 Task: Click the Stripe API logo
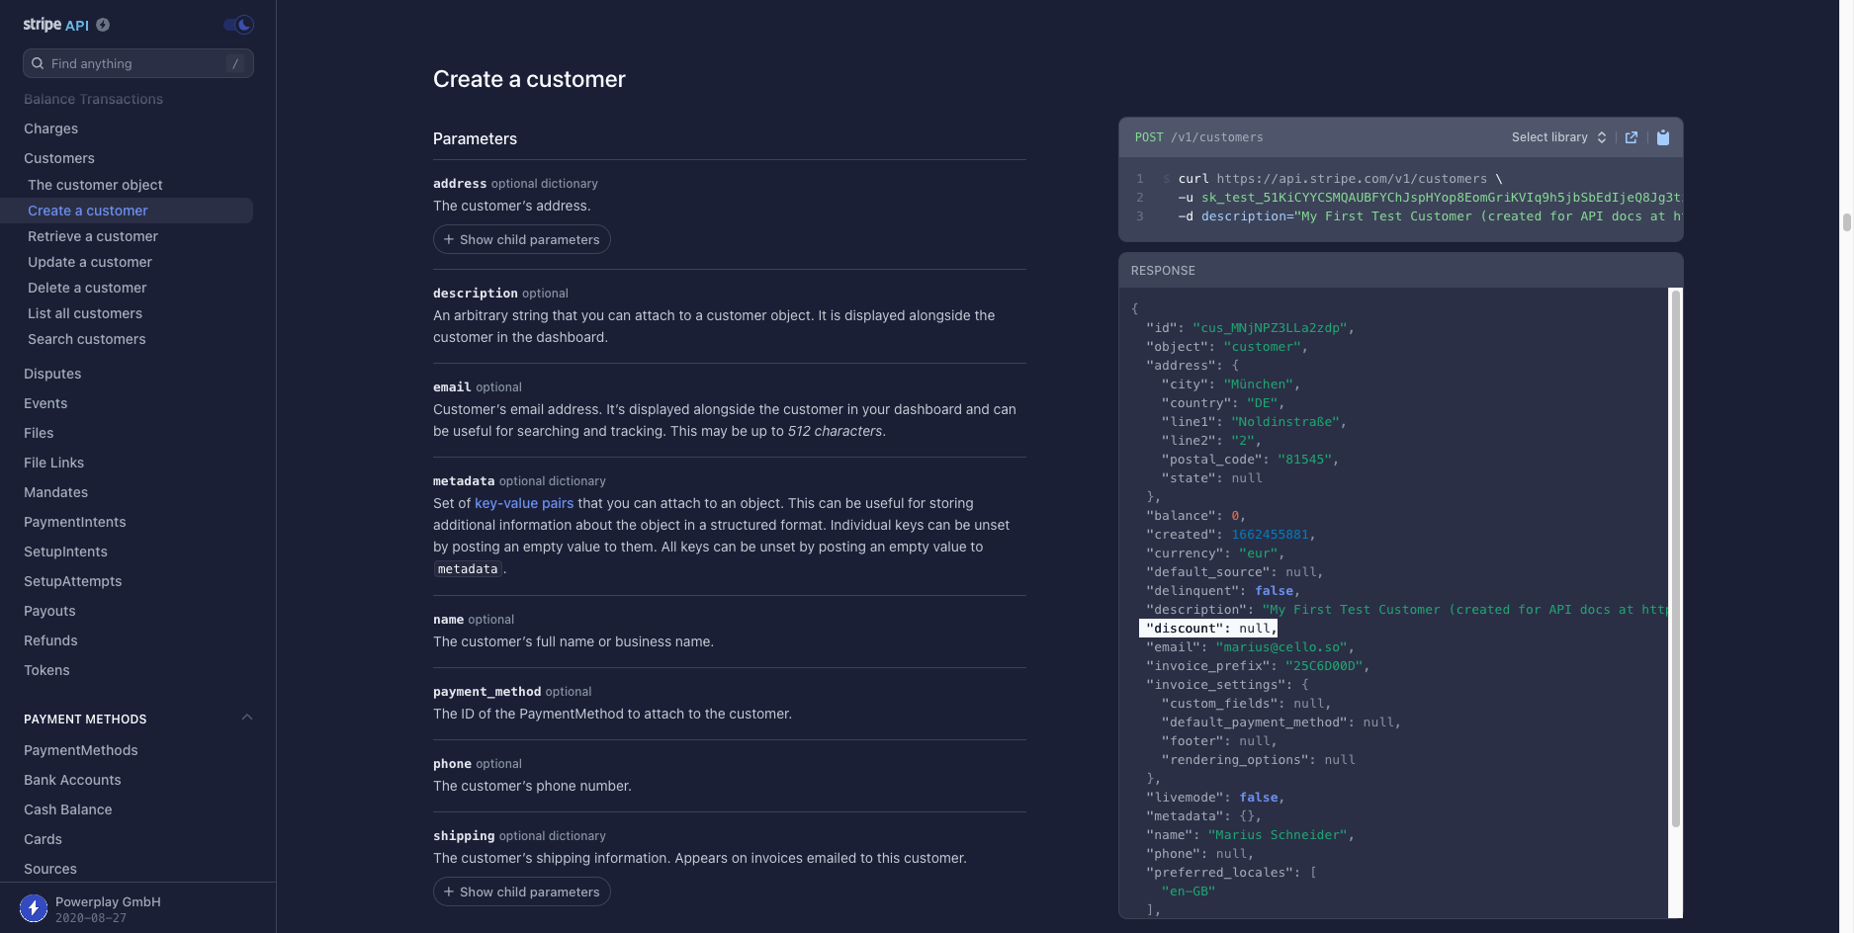click(55, 25)
